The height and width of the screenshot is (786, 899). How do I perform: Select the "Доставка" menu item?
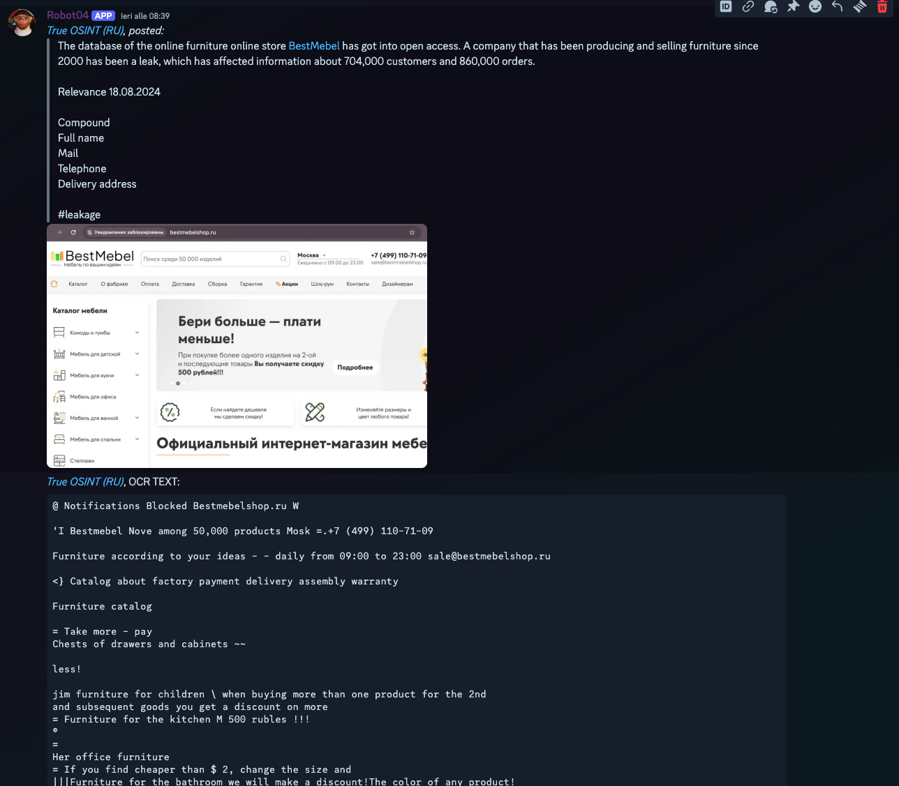point(184,284)
